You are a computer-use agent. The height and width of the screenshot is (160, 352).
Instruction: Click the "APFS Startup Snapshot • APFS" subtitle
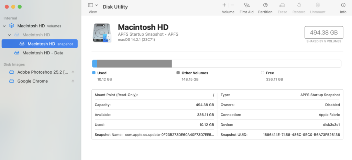tap(148, 34)
